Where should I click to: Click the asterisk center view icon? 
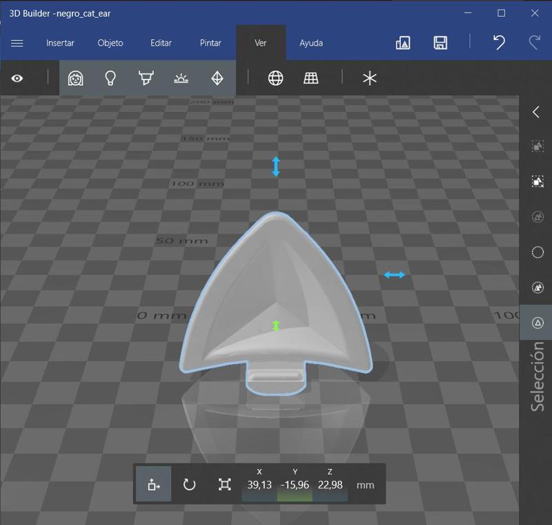pyautogui.click(x=370, y=78)
